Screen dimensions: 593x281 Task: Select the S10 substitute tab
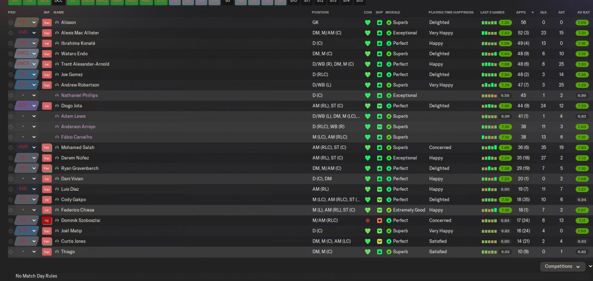(x=294, y=1)
